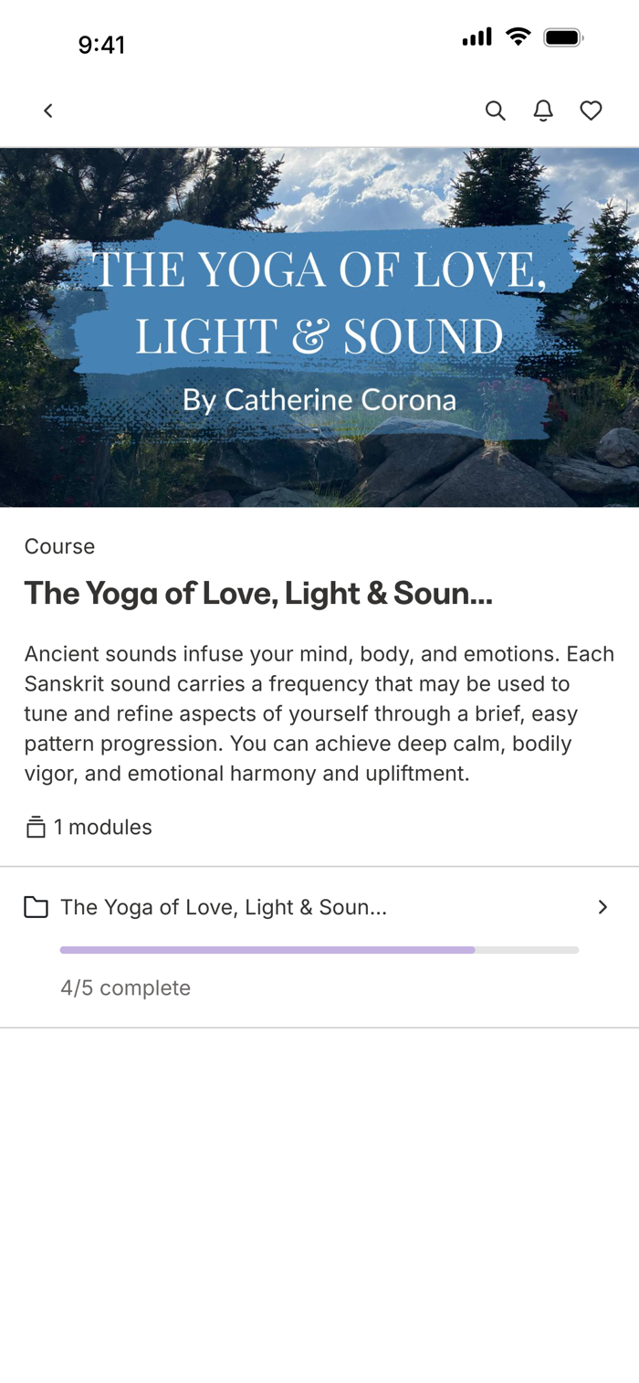
Task: Open notifications via the bell icon
Action: [543, 111]
